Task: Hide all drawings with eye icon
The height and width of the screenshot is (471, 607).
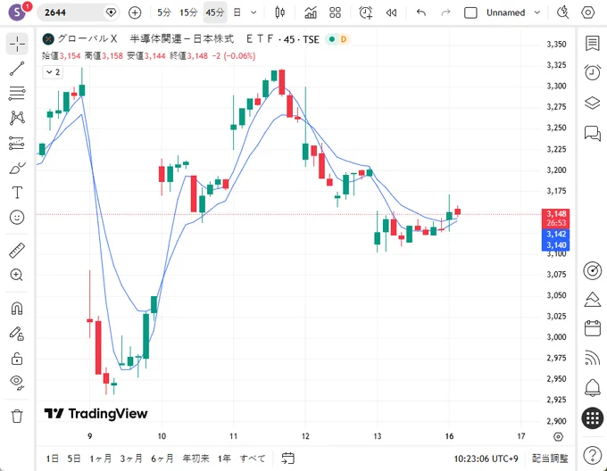Action: click(17, 382)
